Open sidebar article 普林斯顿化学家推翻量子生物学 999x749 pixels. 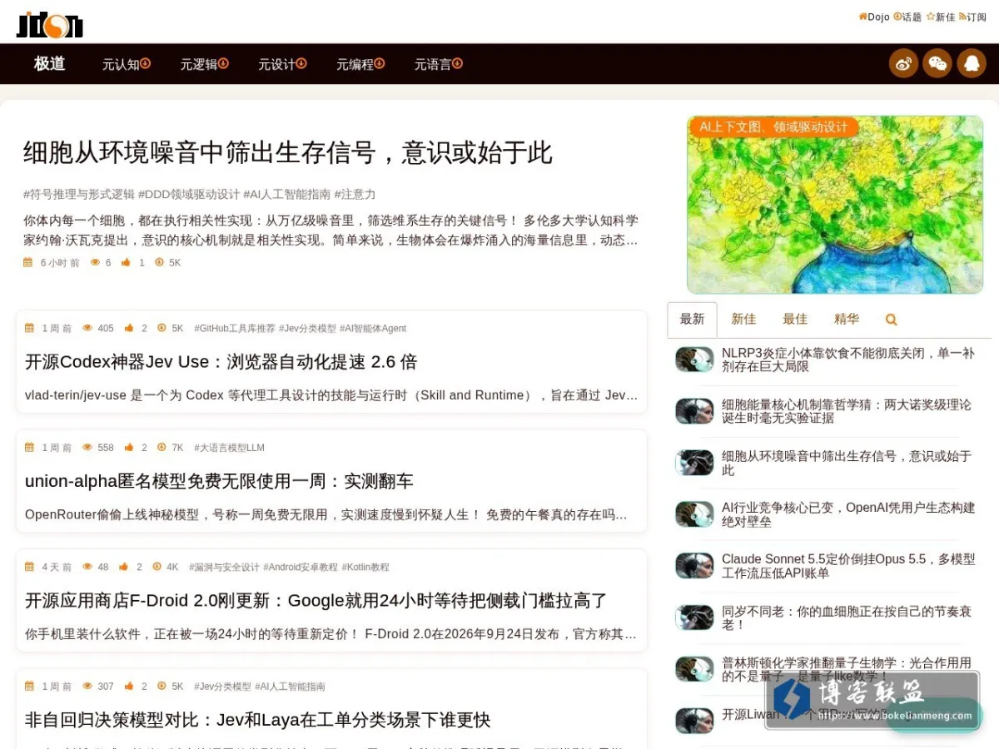pos(847,669)
